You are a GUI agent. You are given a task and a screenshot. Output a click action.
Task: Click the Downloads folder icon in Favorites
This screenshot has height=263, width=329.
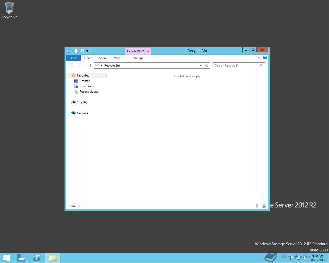coord(76,86)
